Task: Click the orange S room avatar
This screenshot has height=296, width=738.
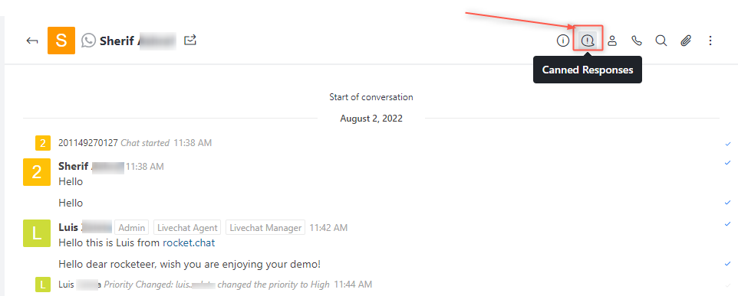Action: point(61,41)
